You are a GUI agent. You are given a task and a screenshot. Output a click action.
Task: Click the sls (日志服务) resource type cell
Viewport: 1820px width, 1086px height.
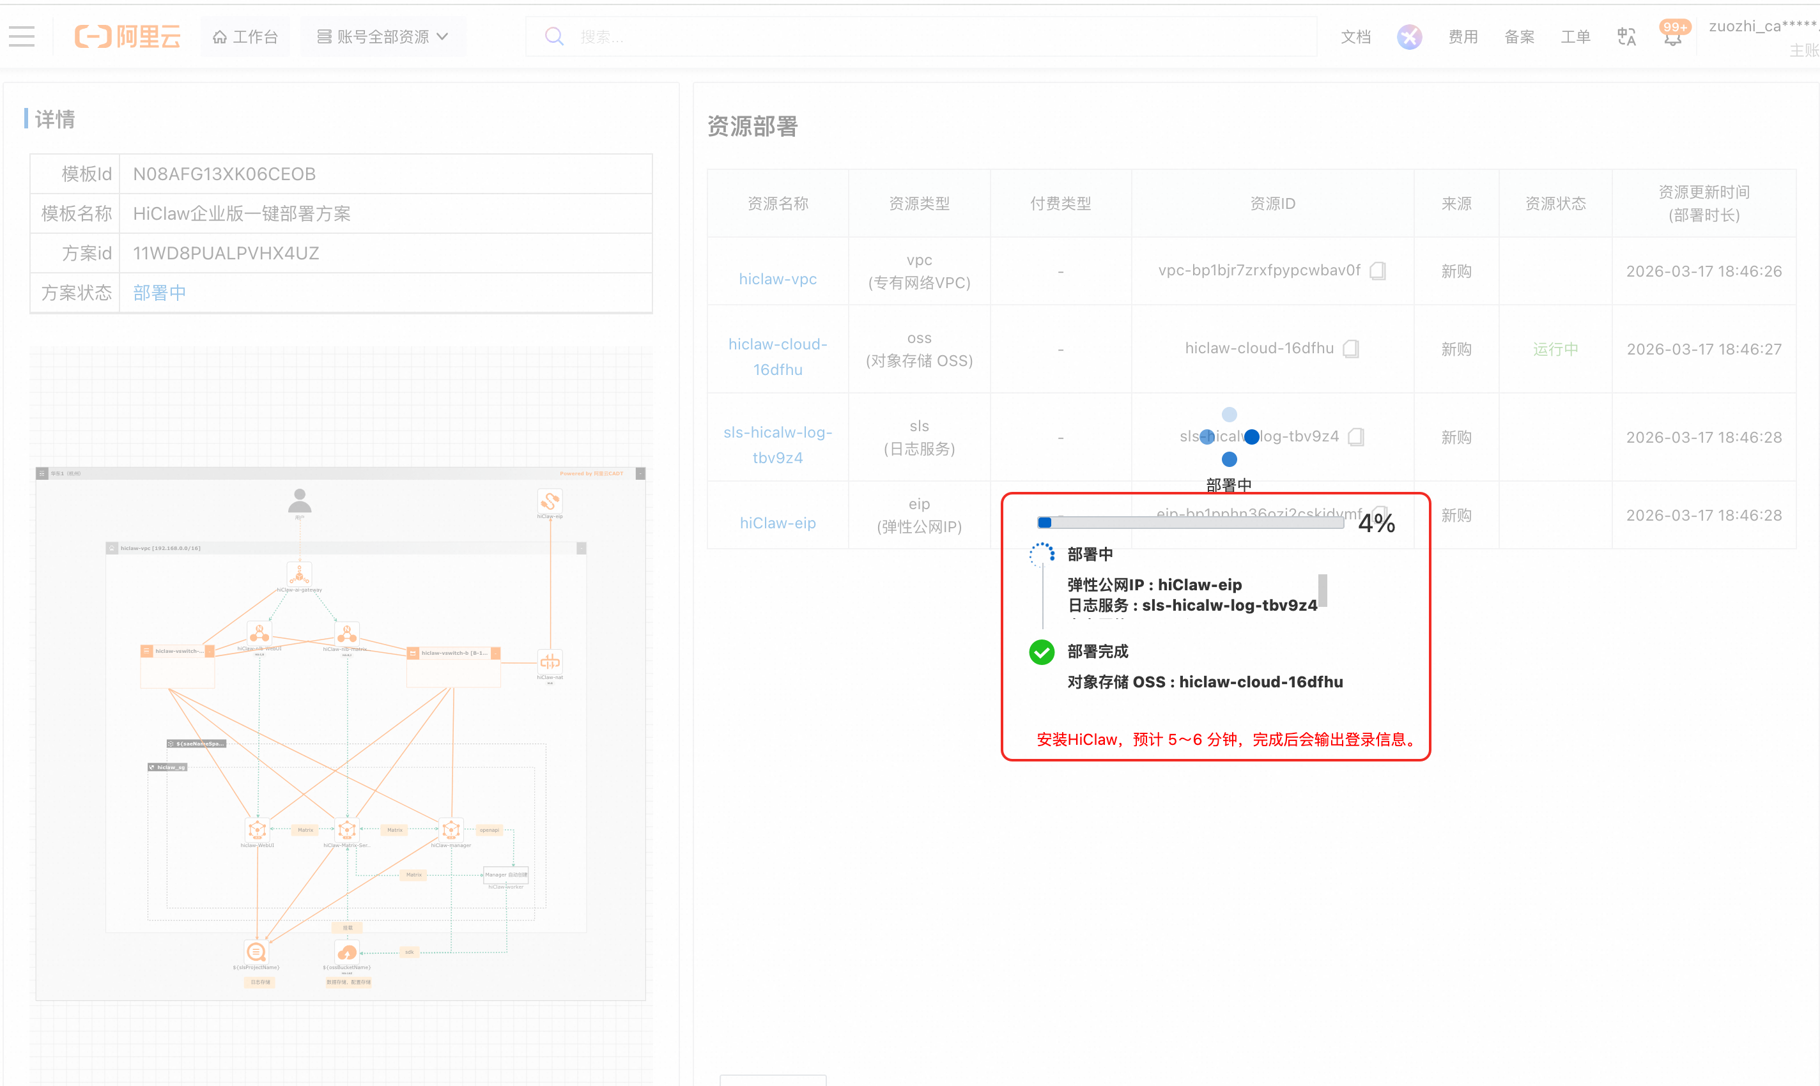click(x=919, y=437)
